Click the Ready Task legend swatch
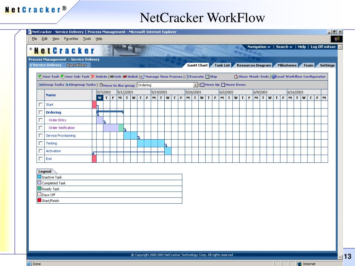Screen dimensions: 355x266 (x=40, y=189)
